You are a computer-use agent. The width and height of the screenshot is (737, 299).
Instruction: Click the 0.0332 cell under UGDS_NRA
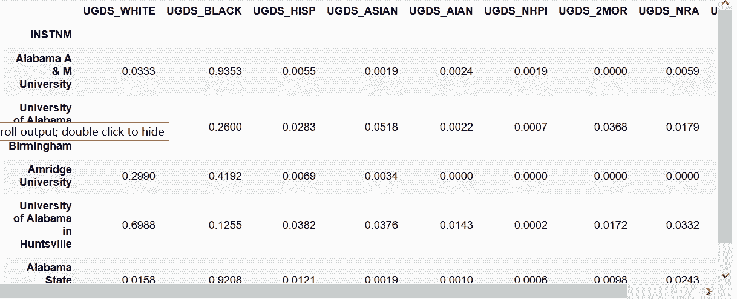tap(683, 225)
